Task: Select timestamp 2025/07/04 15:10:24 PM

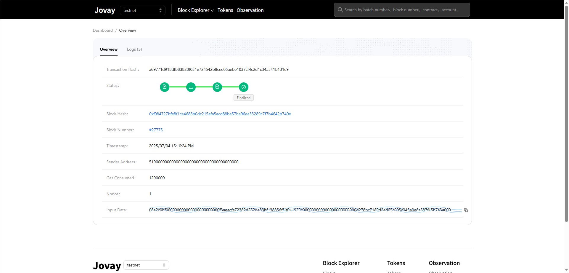Action: (x=171, y=146)
